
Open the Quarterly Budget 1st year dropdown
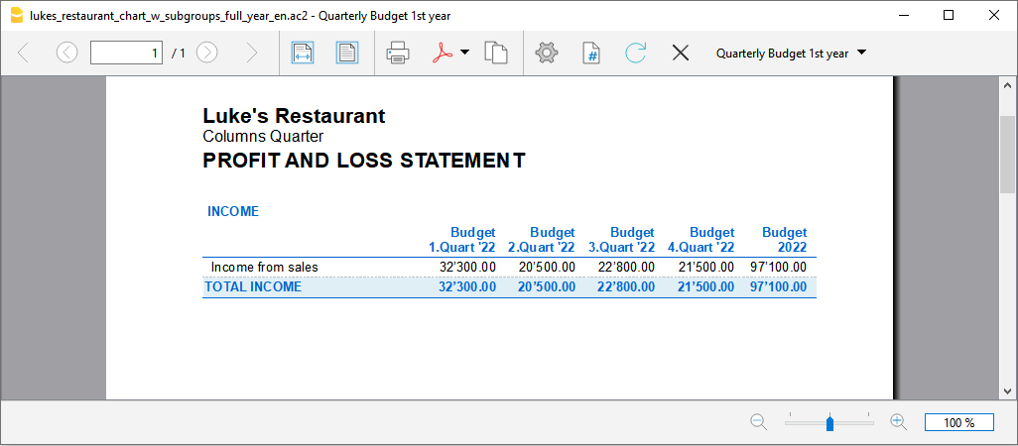791,54
